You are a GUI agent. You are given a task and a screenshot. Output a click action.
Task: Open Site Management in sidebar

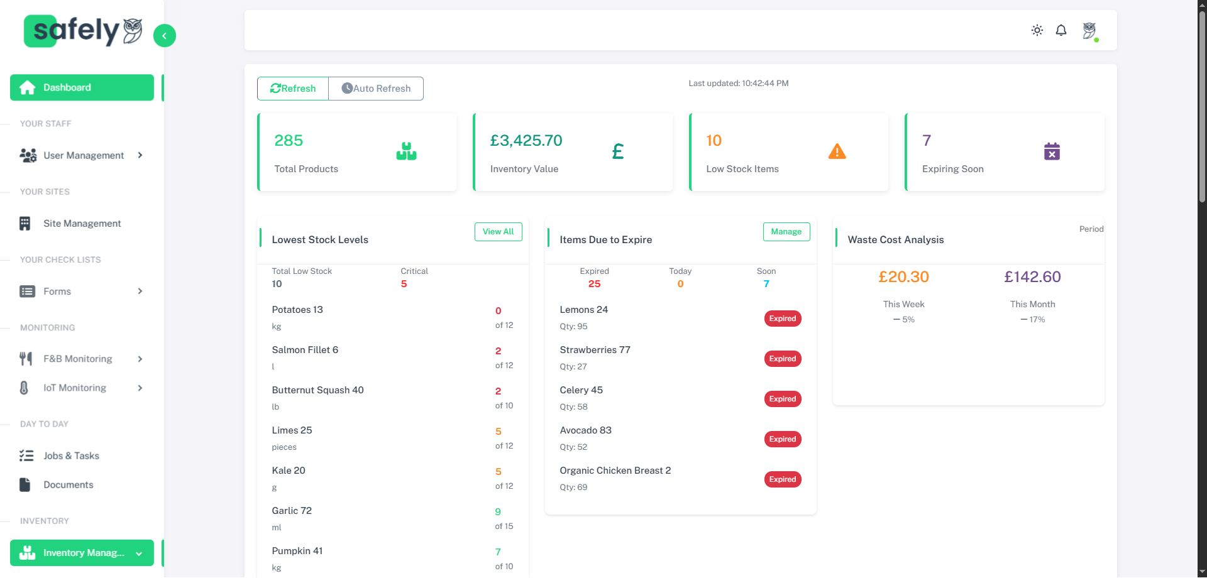pos(82,224)
